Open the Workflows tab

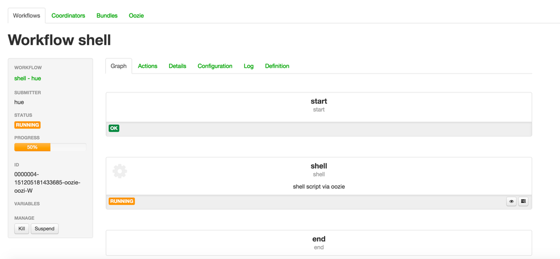pos(27,16)
